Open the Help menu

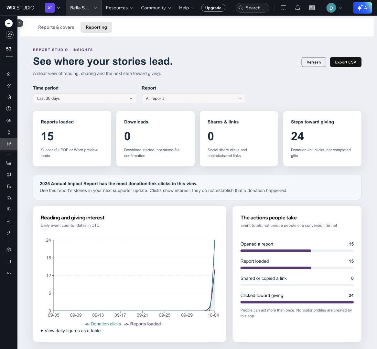(187, 8)
